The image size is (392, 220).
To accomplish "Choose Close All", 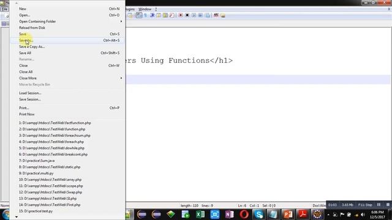I will point(67,72).
